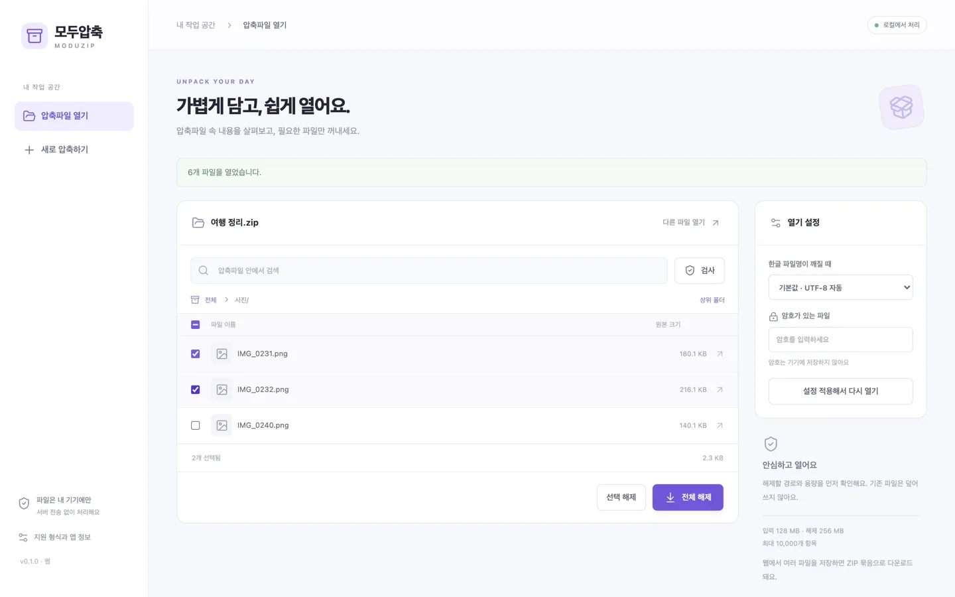The width and height of the screenshot is (955, 597).
Task: Click the 로컬에서 처리 status badge
Action: (x=897, y=25)
